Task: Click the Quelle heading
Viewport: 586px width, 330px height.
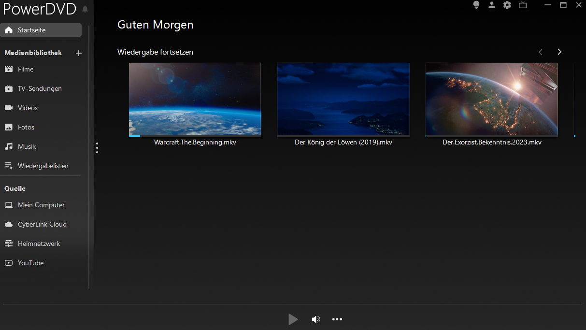Action: pos(15,188)
